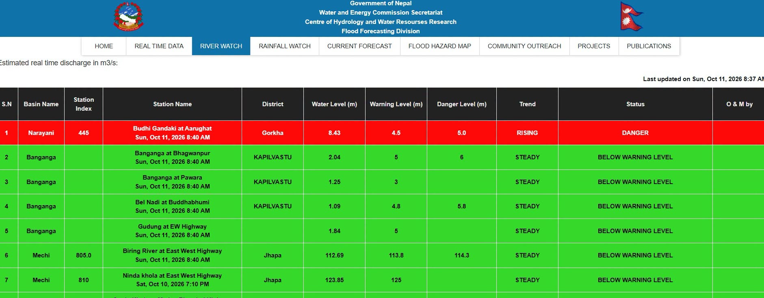Click Flood Forecasting Division header text
764x298 pixels.
point(381,31)
